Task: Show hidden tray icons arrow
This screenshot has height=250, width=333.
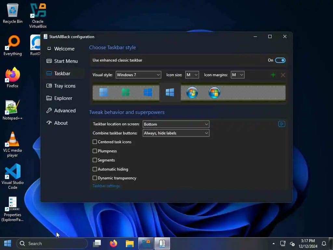Action: click(273, 243)
